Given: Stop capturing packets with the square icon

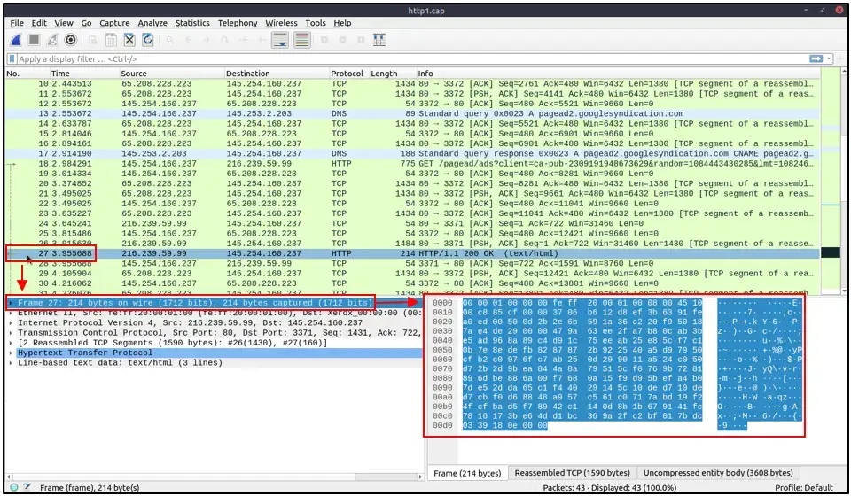Looking at the screenshot, I should tap(35, 40).
